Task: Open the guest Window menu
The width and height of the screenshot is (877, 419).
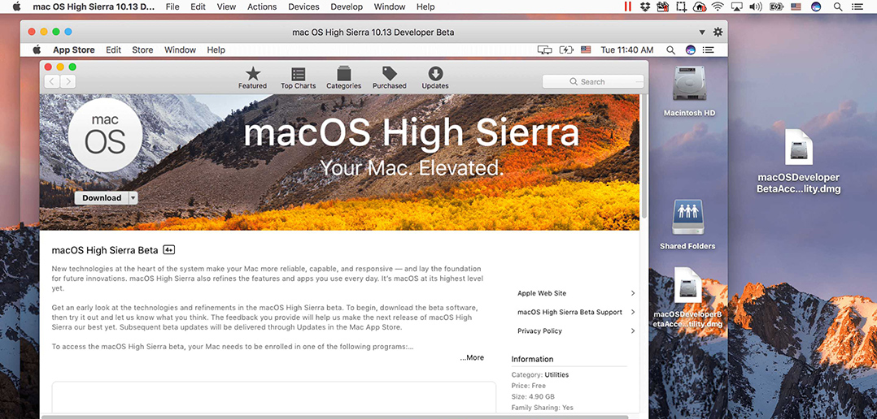Action: click(180, 50)
